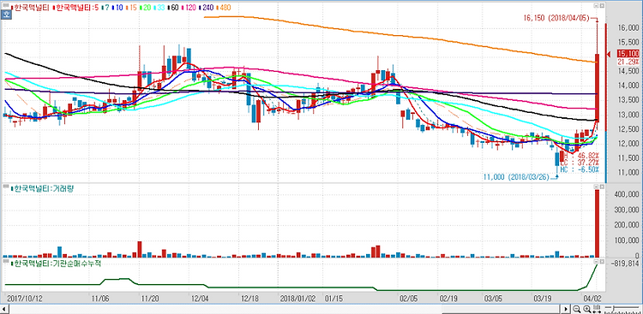Click the current price 15,100 tag

tap(628, 54)
